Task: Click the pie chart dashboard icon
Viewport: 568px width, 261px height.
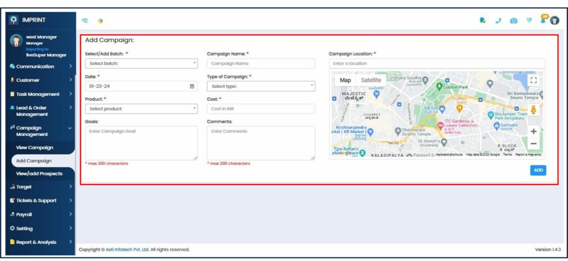Action: pyautogui.click(x=100, y=21)
